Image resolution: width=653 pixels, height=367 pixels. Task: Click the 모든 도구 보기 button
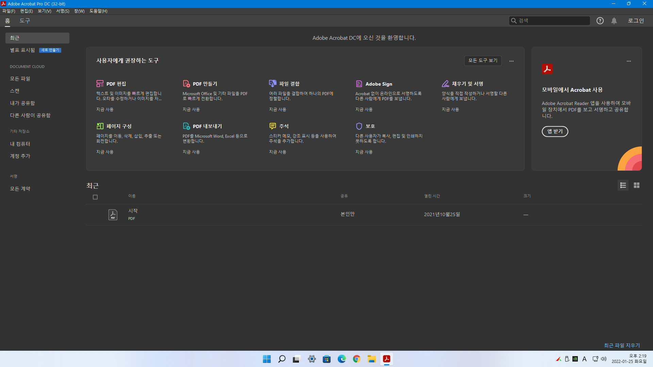[483, 60]
